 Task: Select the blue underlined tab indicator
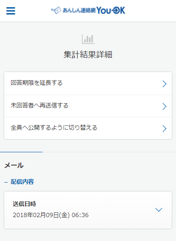(21, 152)
